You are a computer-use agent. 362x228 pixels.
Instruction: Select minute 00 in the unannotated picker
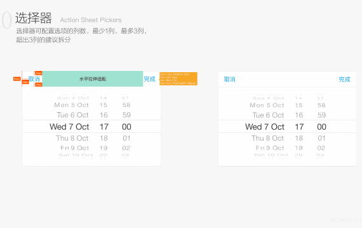(x=321, y=127)
